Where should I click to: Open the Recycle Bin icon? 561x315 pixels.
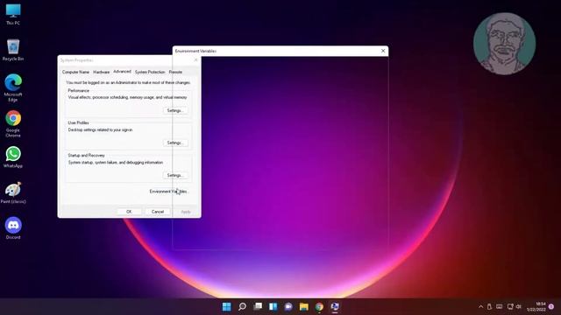click(x=13, y=50)
